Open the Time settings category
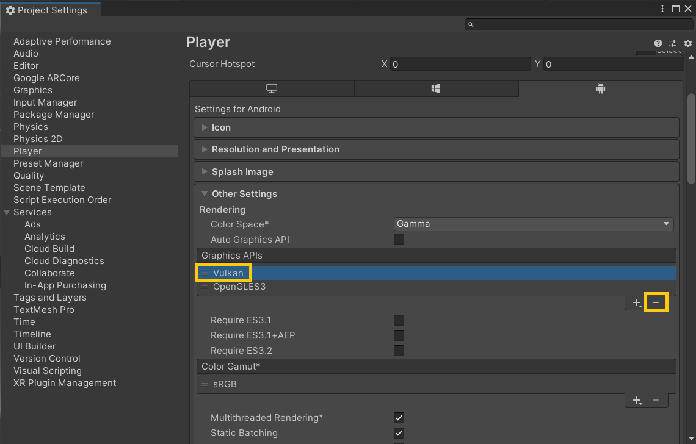This screenshot has height=444, width=696. pyautogui.click(x=24, y=322)
